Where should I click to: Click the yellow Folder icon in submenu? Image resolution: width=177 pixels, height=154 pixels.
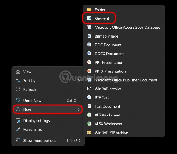click(x=89, y=10)
